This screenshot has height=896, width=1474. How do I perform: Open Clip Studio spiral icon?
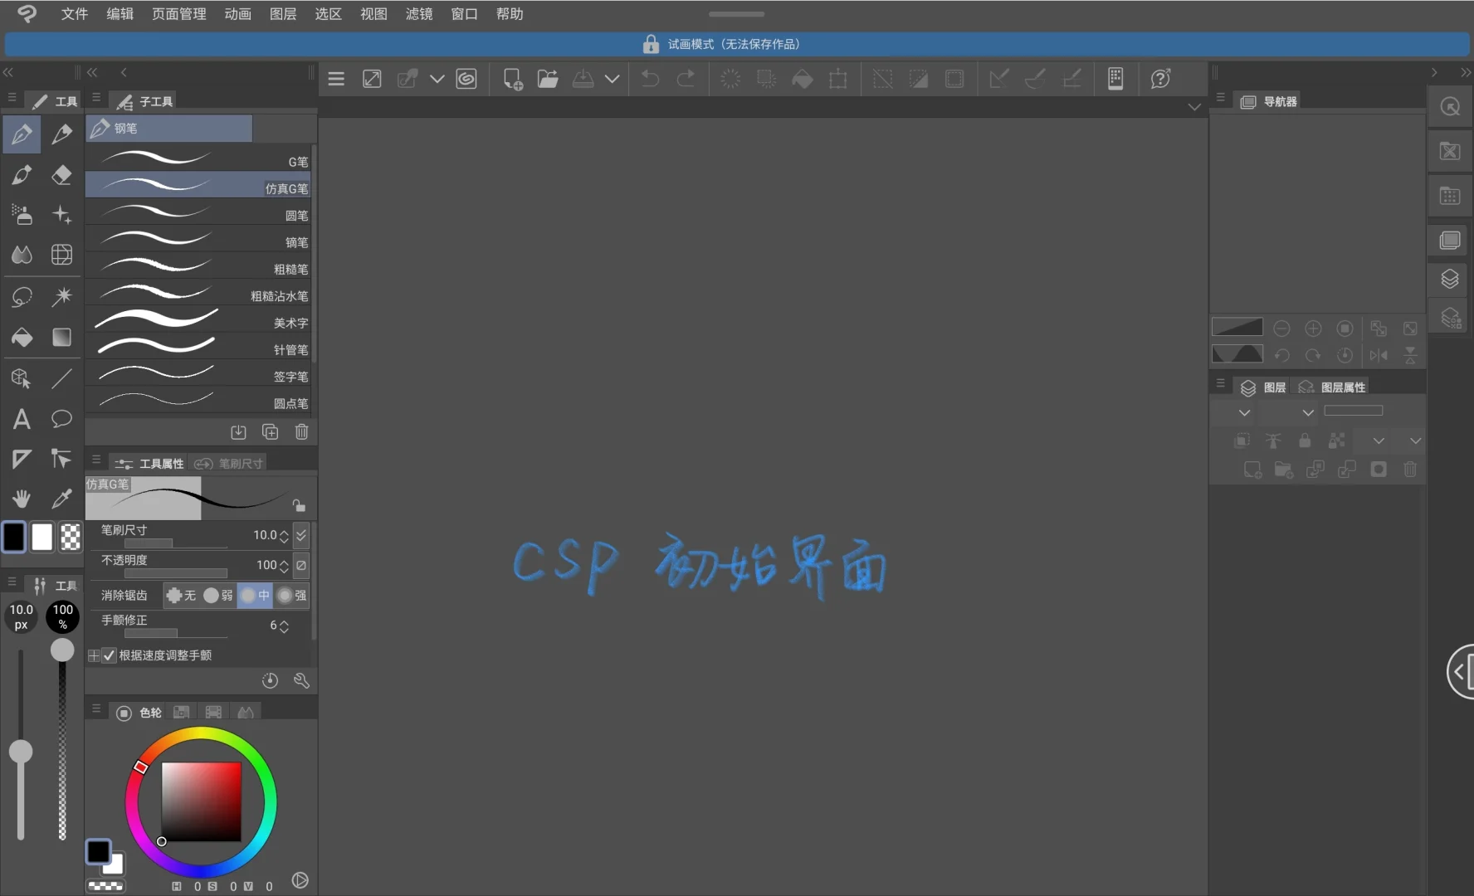(x=466, y=79)
